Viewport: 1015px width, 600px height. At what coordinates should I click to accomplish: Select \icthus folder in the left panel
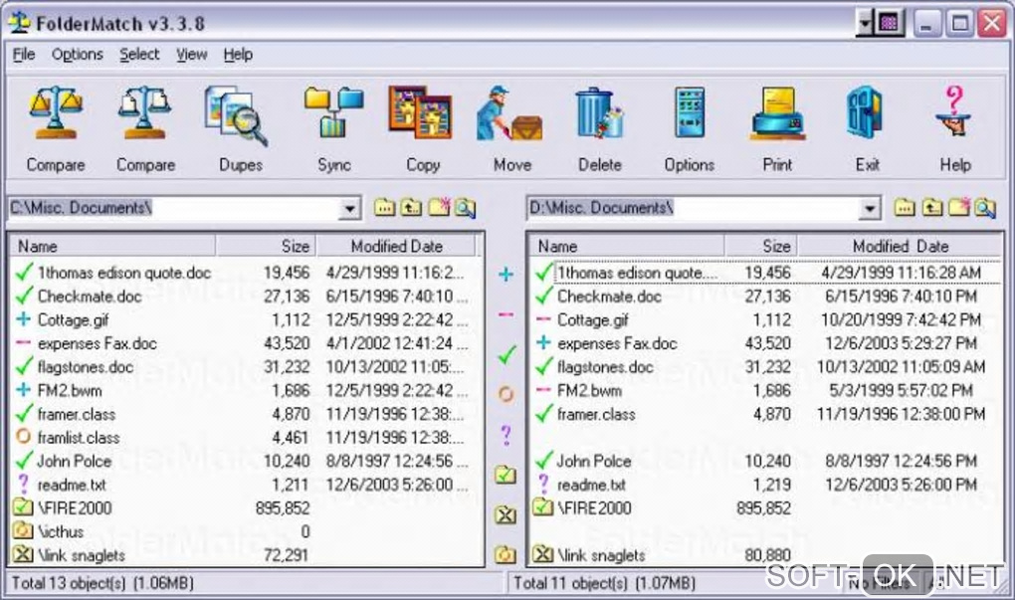click(x=61, y=532)
